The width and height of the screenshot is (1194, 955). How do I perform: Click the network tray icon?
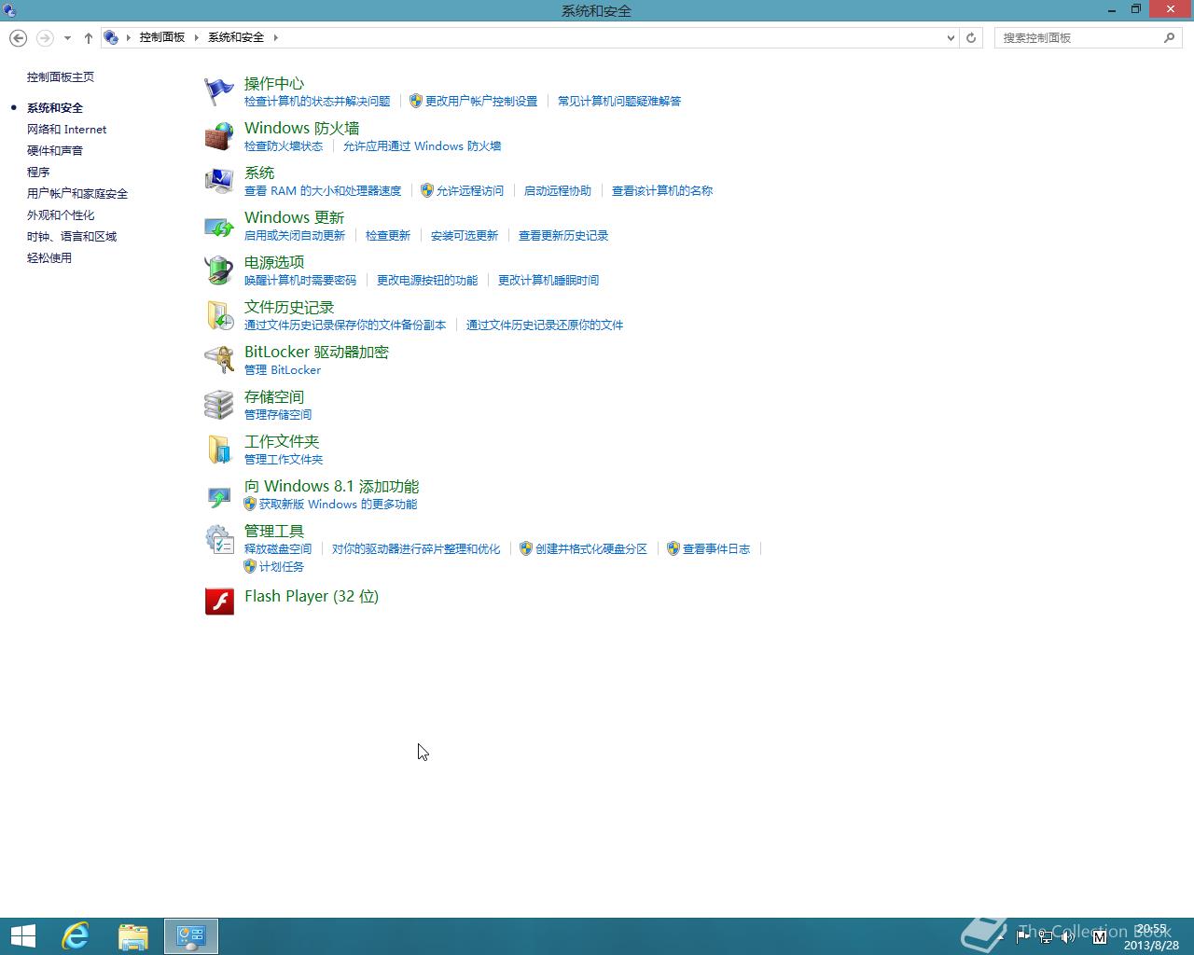click(x=1046, y=936)
